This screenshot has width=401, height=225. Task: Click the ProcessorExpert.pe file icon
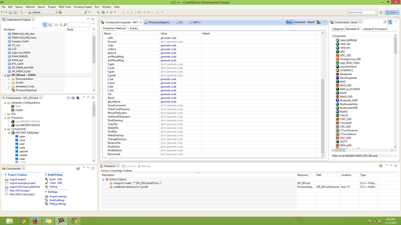point(13,90)
